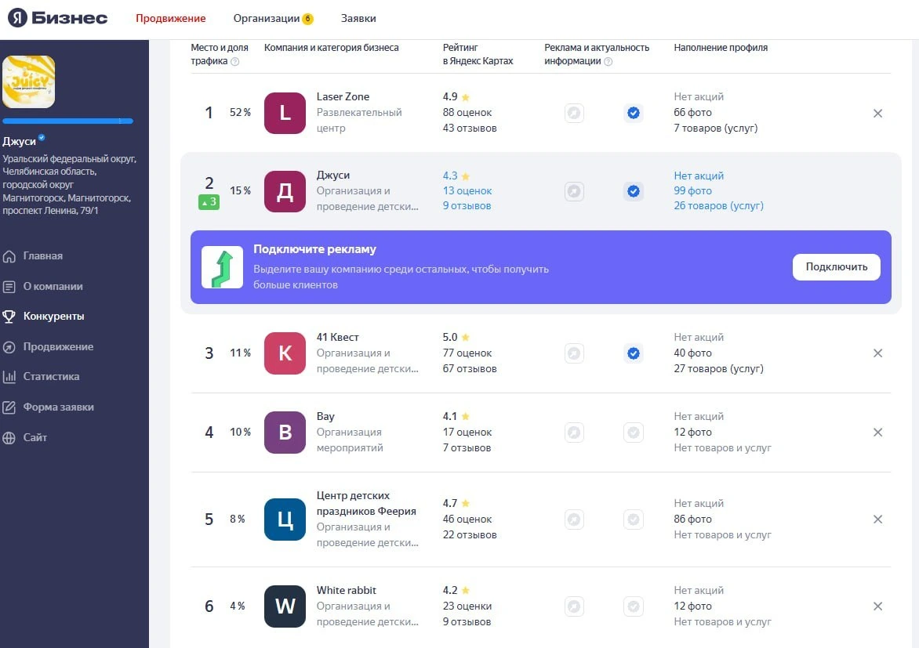The image size is (919, 648).
Task: Open Главная in the sidebar
Action: 43,256
